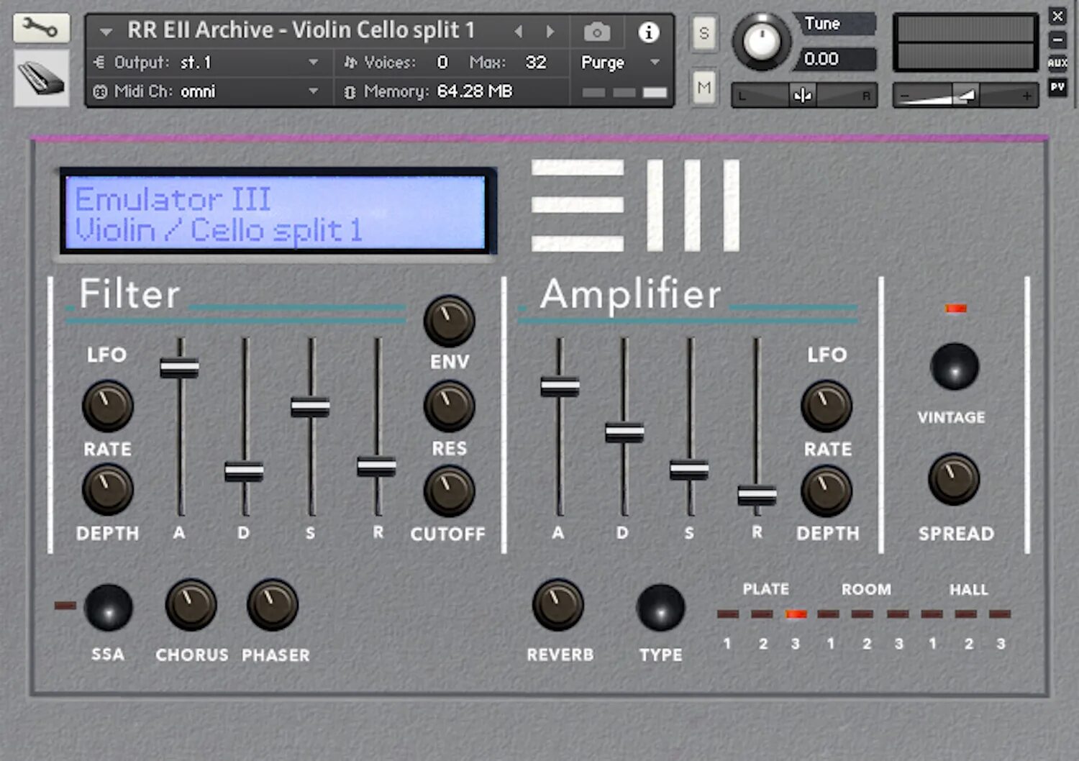
Task: Click the Memory 64.28 MB readout
Action: point(475,91)
